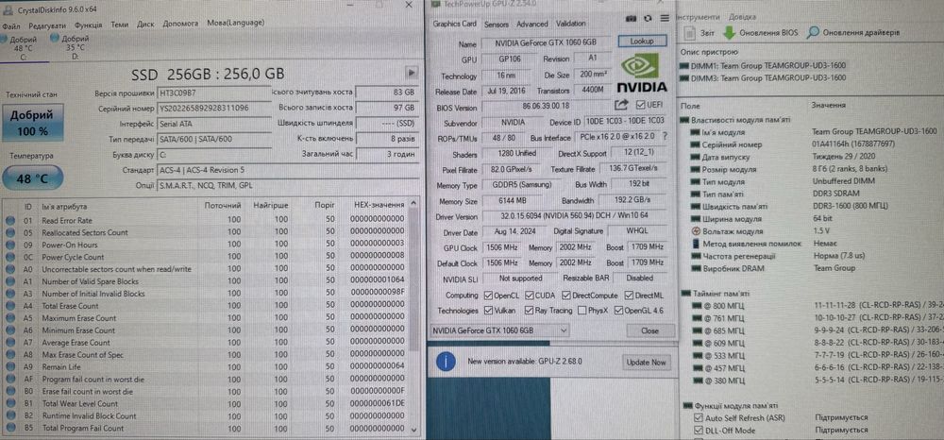Open the Мова(Language) menu
This screenshot has height=440, width=944.
pos(235,23)
